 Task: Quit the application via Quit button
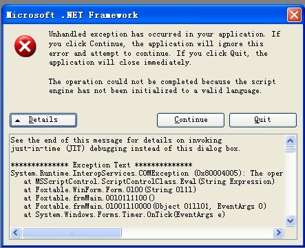point(263,120)
